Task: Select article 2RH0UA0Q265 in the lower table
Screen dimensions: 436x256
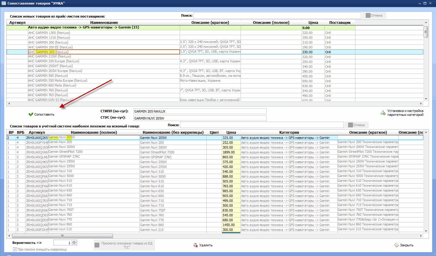Action: tap(37, 138)
